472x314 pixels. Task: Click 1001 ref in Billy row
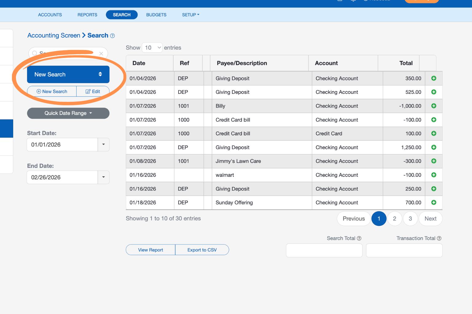click(189, 106)
